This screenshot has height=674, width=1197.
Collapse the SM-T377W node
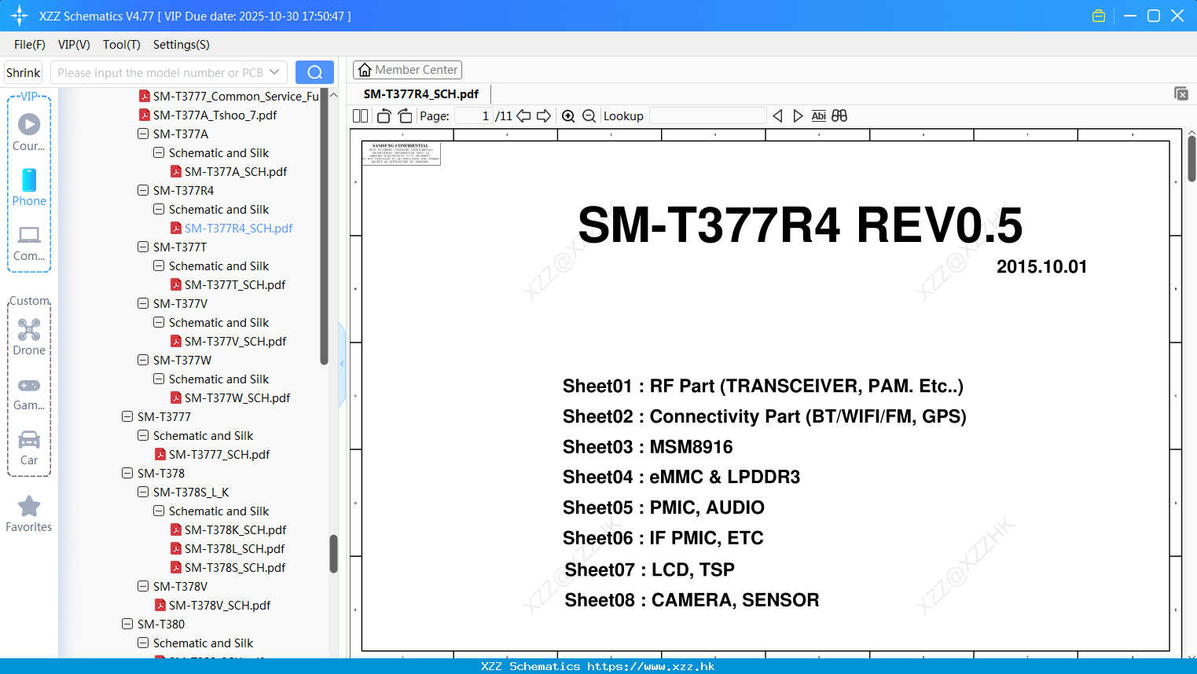143,360
